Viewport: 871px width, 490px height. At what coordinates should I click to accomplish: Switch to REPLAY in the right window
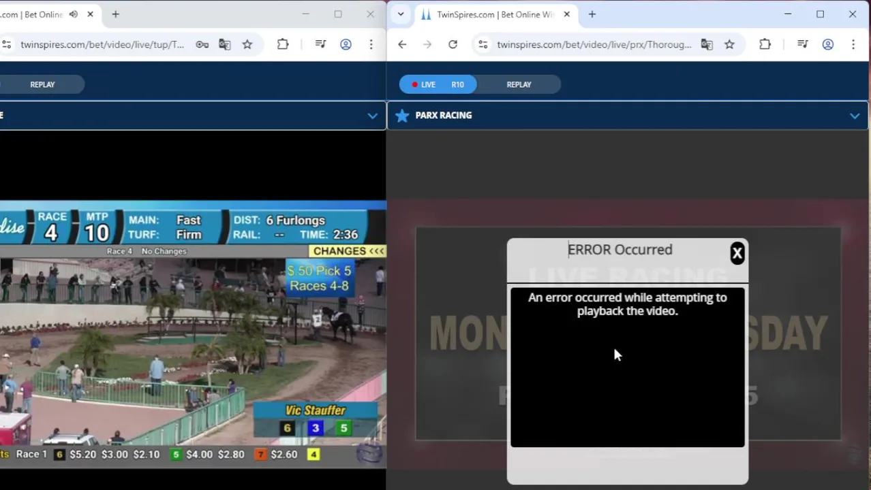pyautogui.click(x=519, y=84)
